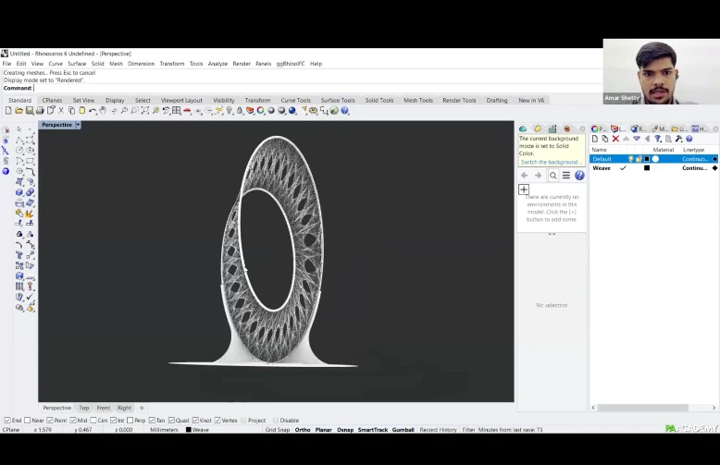720x465 pixels.
Task: Uncheck the End osnap checkbox
Action: [x=7, y=421]
